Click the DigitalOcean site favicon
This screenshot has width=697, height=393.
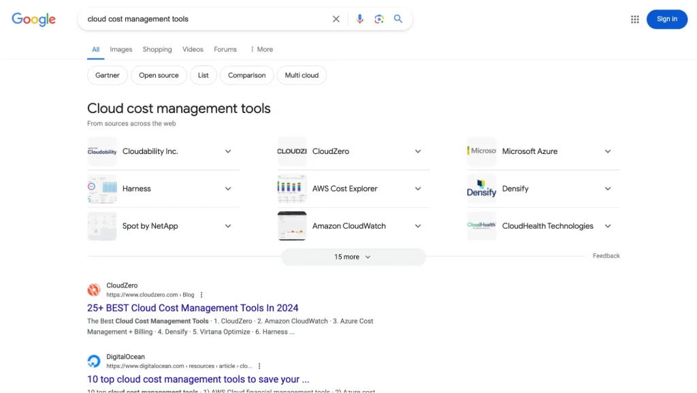tap(94, 360)
